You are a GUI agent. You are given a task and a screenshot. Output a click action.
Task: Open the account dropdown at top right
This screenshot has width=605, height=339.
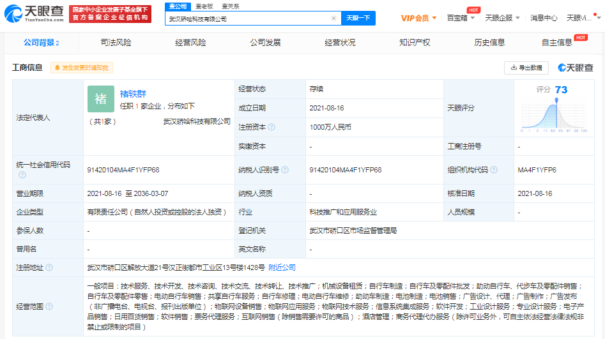[583, 18]
